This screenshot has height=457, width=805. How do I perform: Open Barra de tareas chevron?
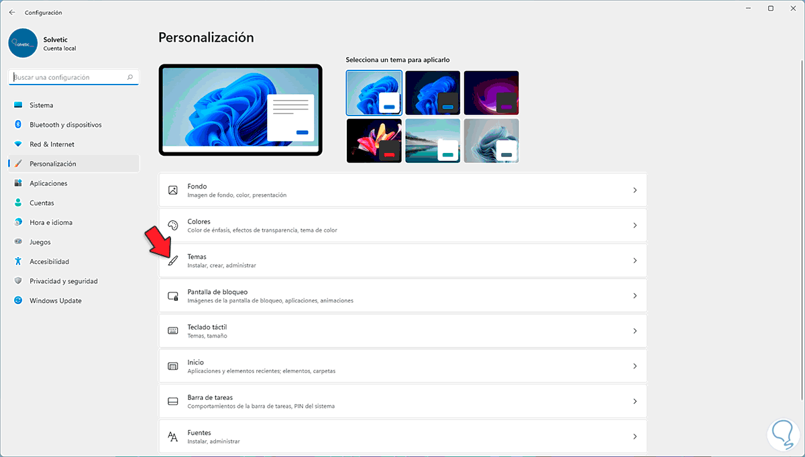click(x=635, y=401)
